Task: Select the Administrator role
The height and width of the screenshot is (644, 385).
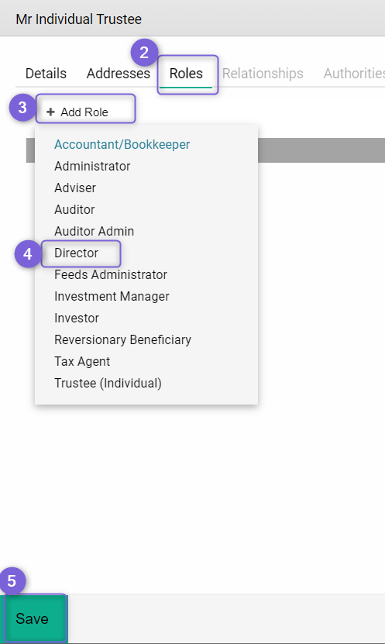Action: [x=92, y=167]
